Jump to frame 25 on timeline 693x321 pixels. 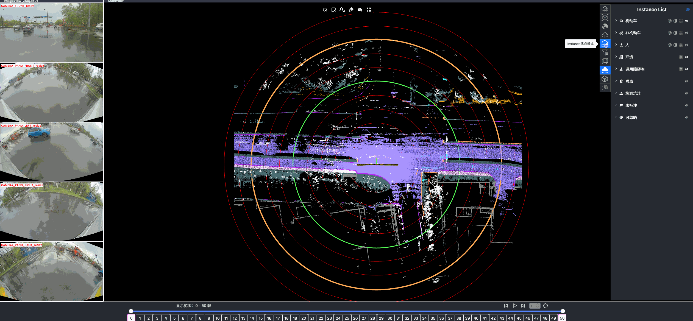347,318
